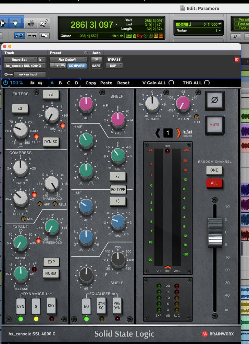The image size is (249, 344).
Task: Click the V Gain ALL knob
Action: click(171, 83)
